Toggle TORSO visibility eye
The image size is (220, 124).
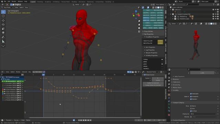pos(162,60)
